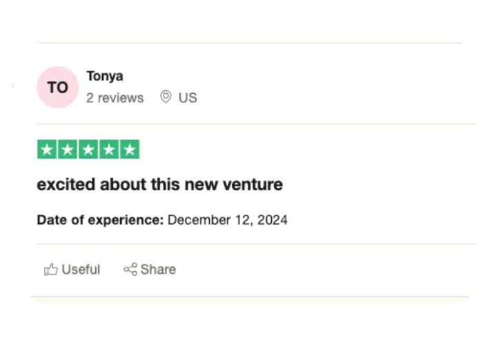
Task: Click the share network icon
Action: tap(130, 269)
